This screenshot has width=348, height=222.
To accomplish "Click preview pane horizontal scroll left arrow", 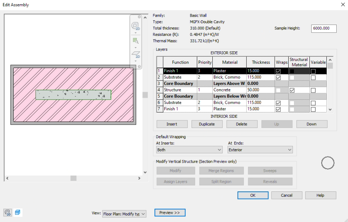I will pyautogui.click(x=7, y=178).
